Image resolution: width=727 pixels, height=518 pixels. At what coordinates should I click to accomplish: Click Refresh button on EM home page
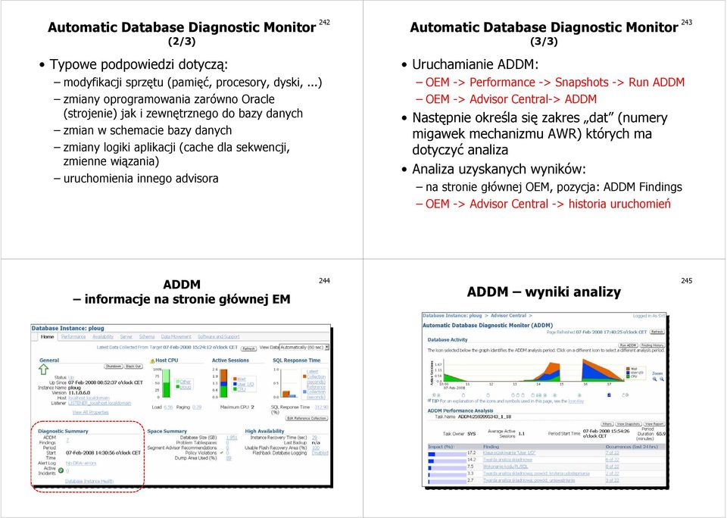click(248, 348)
